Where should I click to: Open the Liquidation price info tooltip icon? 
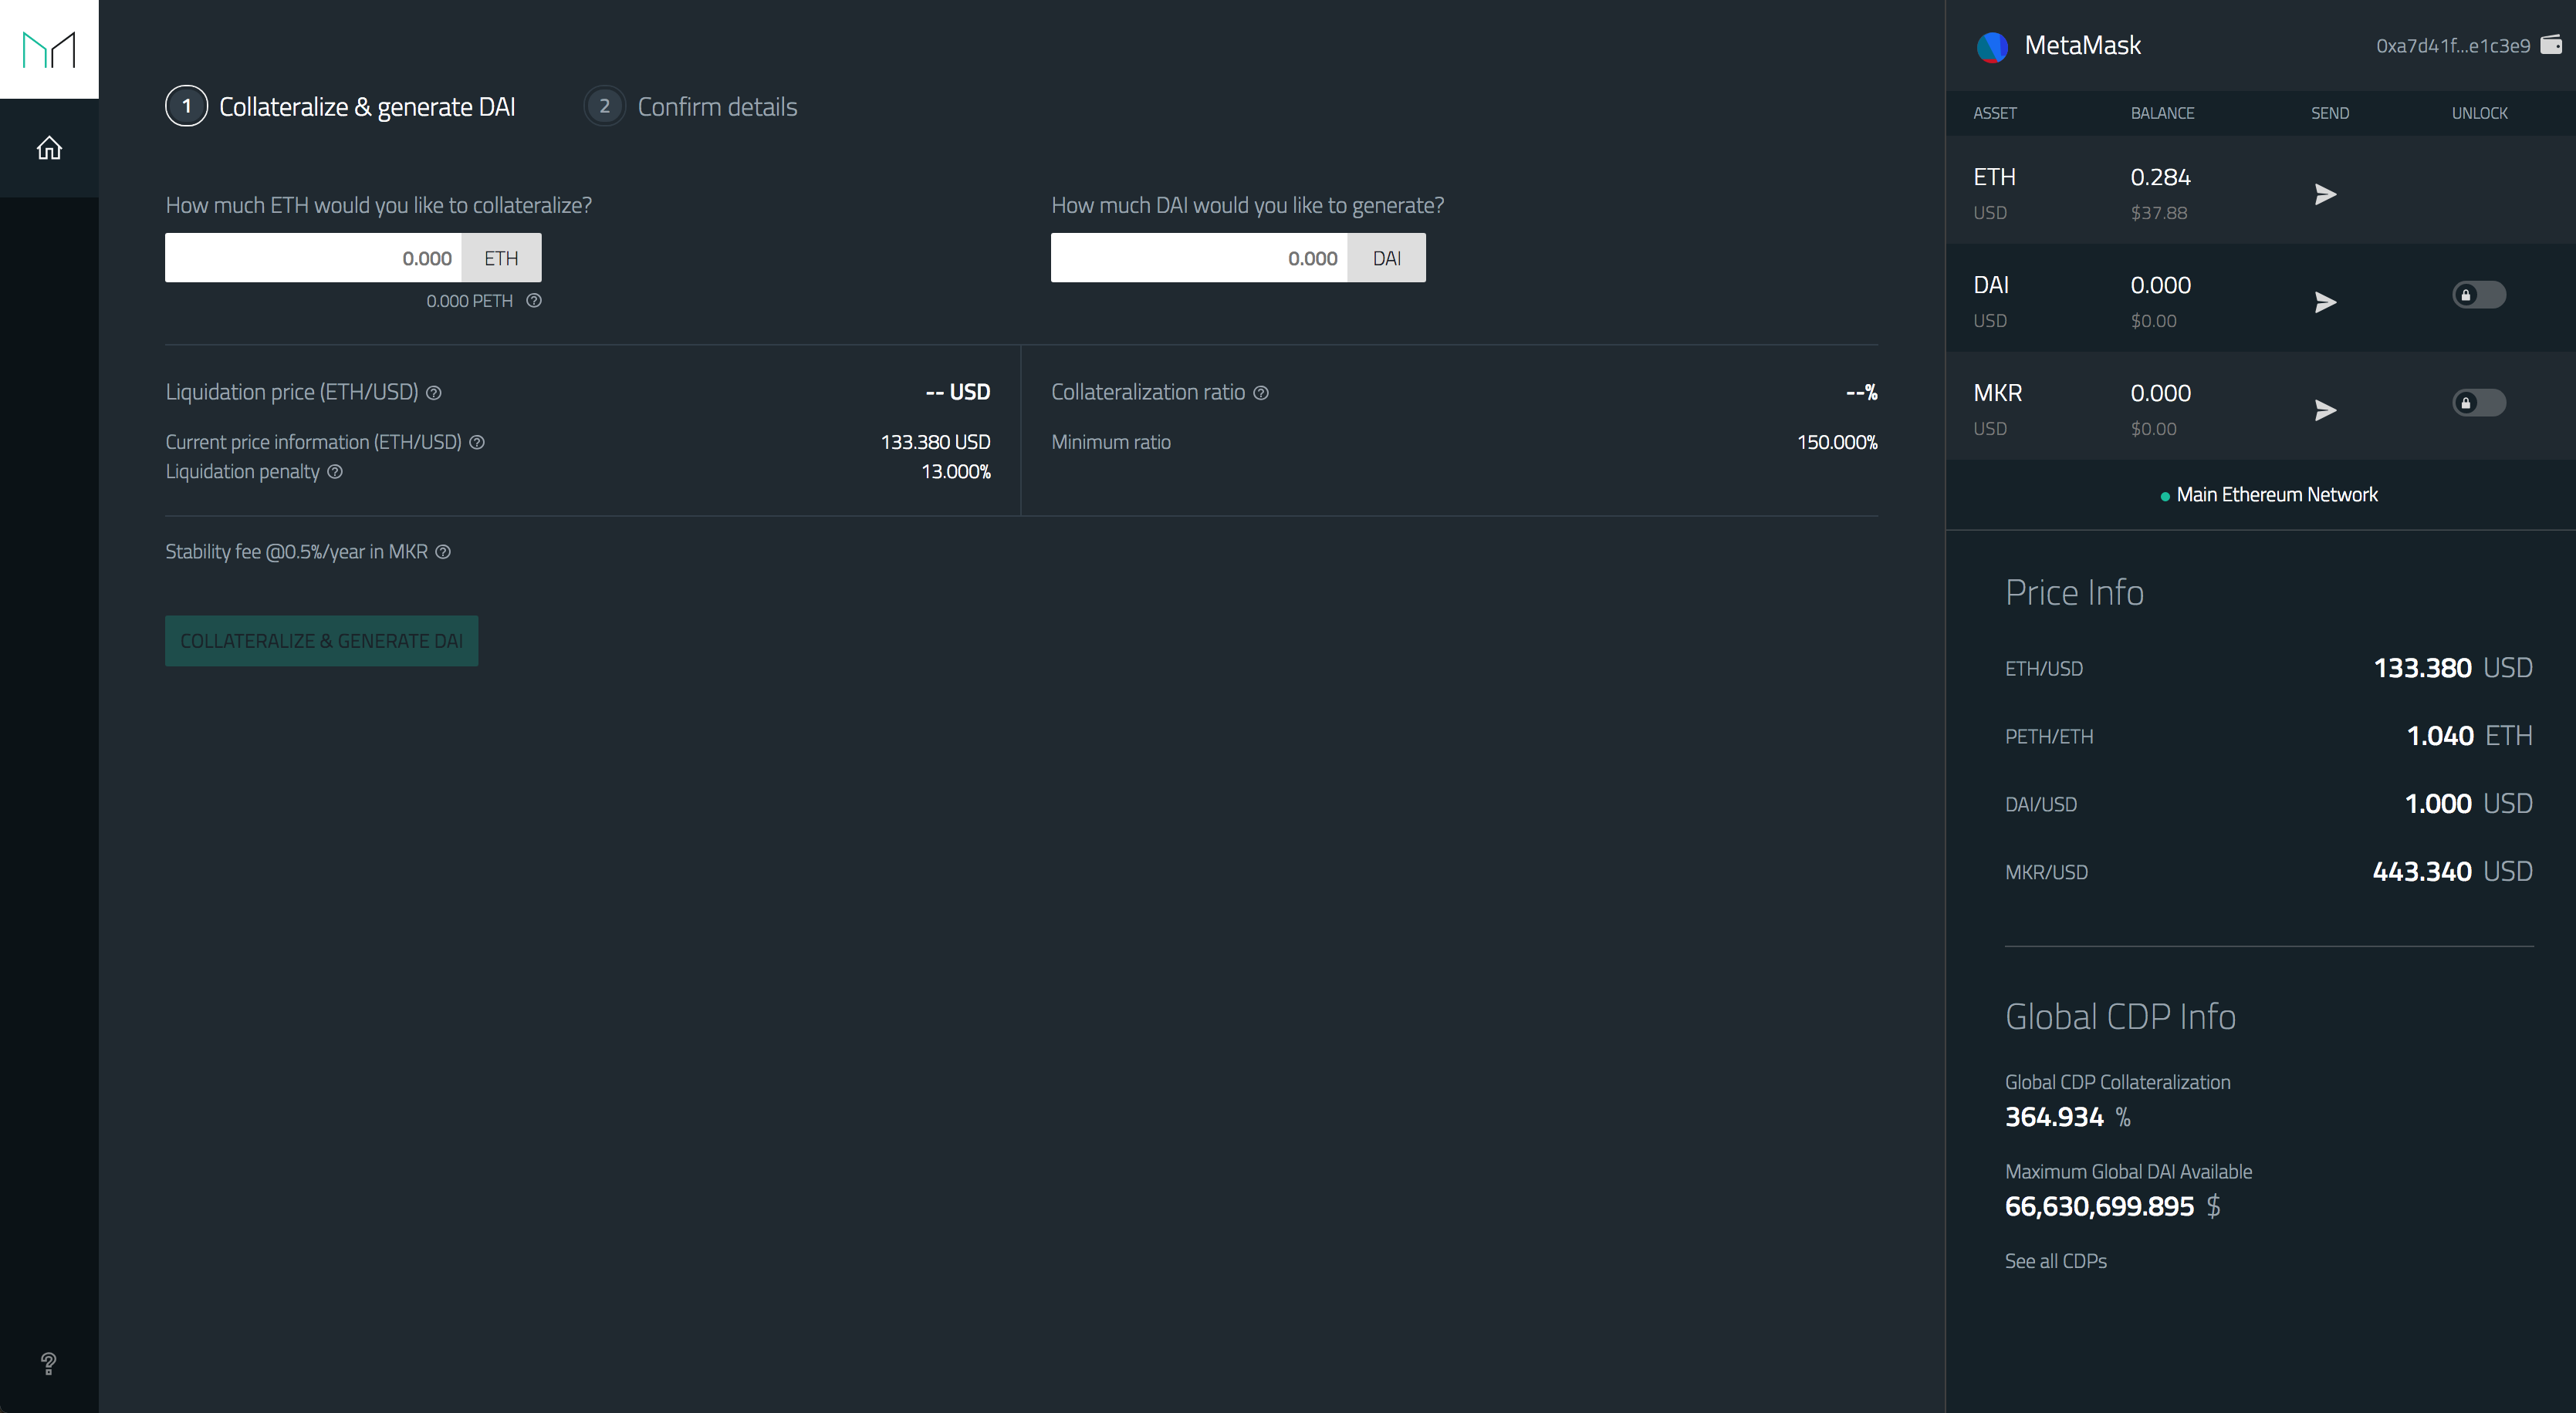click(434, 393)
